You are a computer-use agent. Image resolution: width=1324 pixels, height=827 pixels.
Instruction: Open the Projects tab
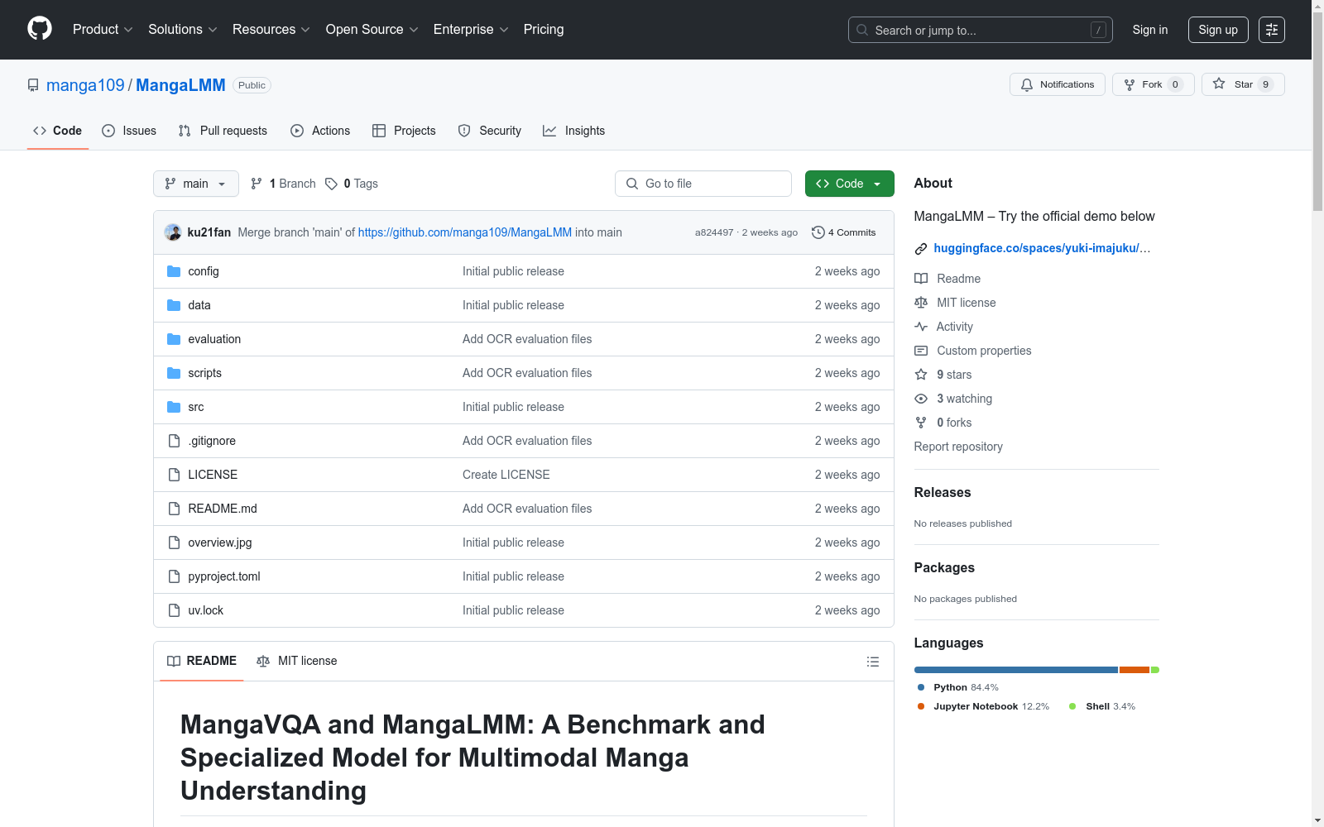[404, 131]
